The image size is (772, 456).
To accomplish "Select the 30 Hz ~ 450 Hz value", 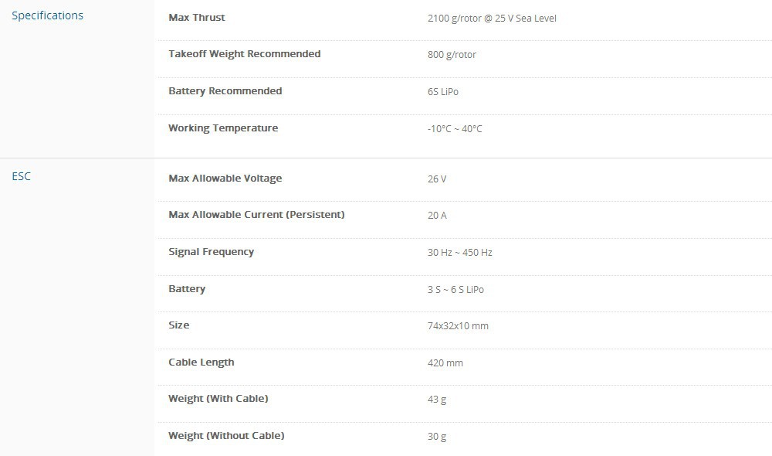I will [x=460, y=253].
